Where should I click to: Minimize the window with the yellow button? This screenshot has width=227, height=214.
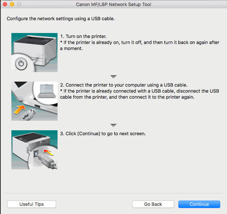pos(12,5)
